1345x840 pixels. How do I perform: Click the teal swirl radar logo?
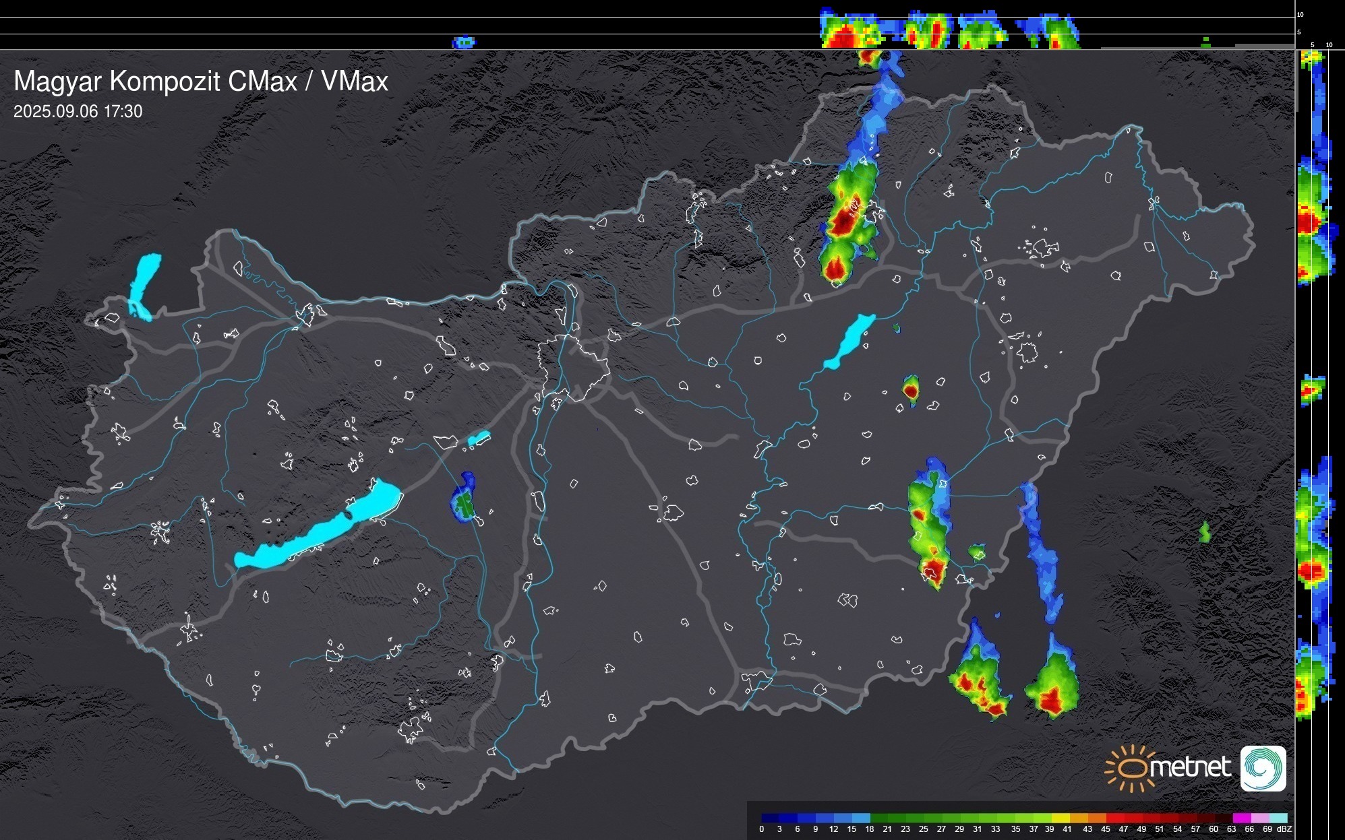pos(1263,768)
